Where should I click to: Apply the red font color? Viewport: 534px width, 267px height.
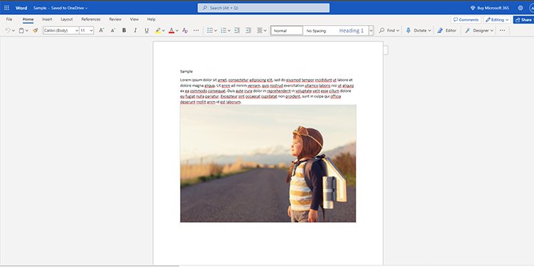tap(172, 31)
